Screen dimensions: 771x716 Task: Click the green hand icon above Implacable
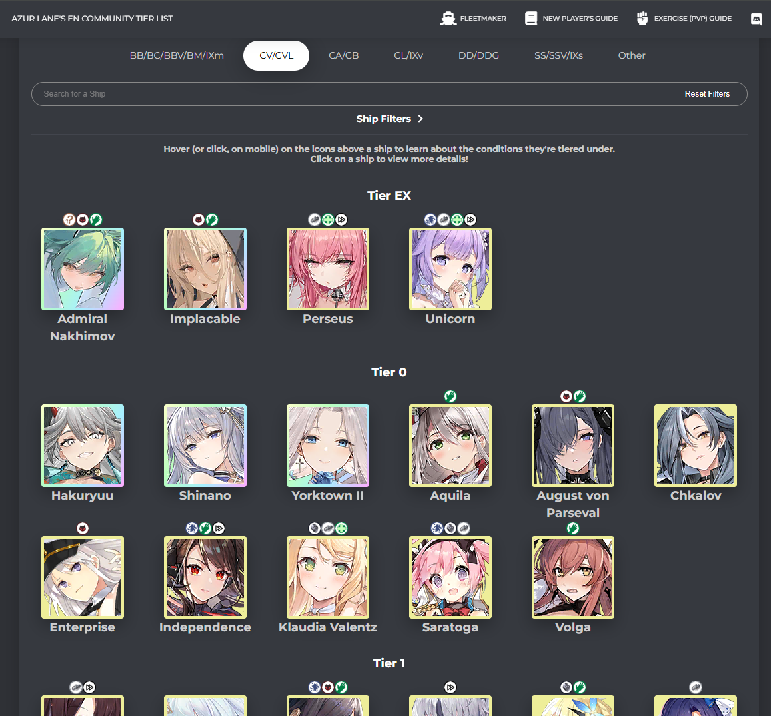click(x=212, y=220)
